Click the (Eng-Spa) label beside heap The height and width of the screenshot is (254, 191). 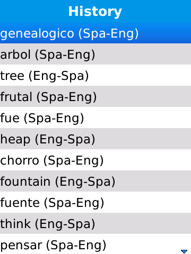(65, 140)
